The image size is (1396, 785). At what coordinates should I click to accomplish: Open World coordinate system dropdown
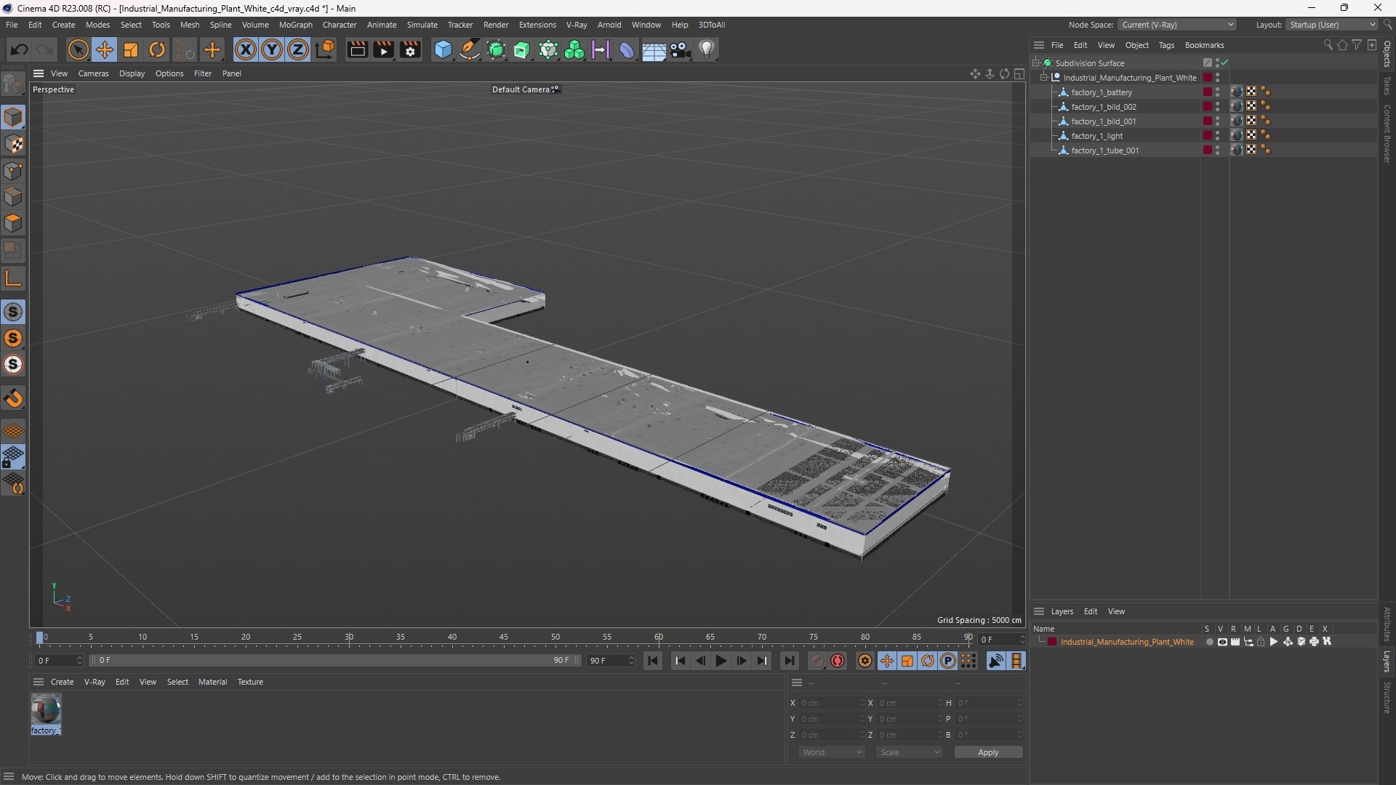832,752
